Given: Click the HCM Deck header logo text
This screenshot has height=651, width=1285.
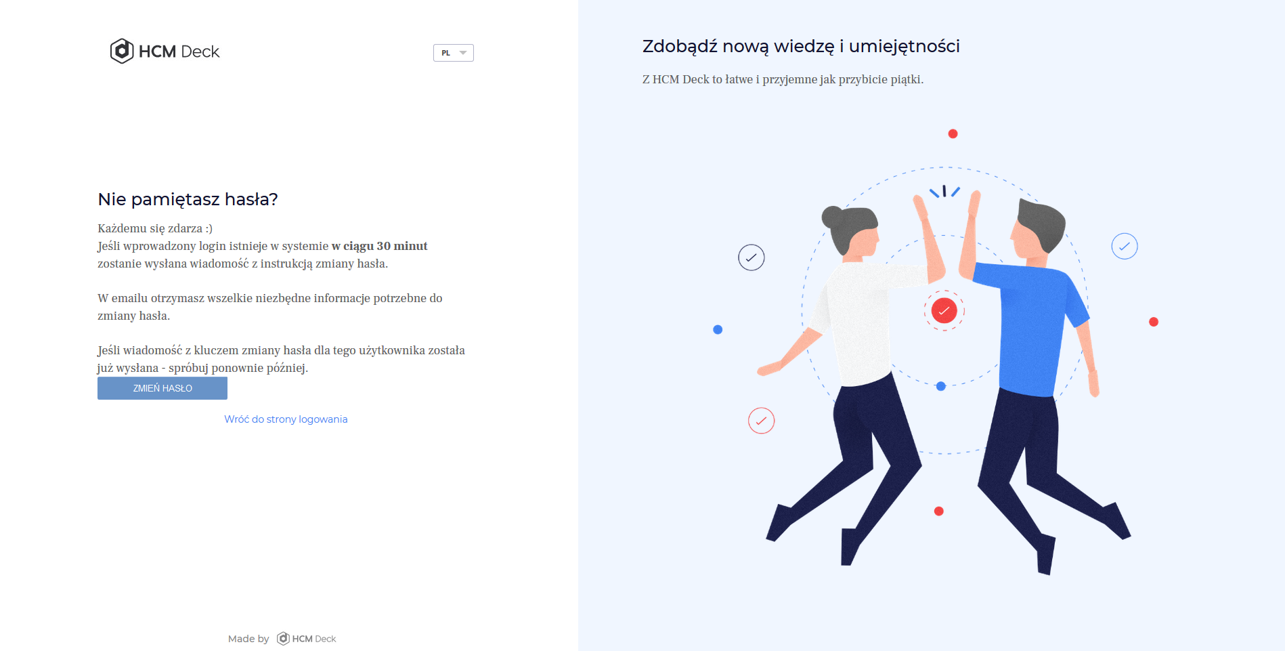Looking at the screenshot, I should 179,51.
